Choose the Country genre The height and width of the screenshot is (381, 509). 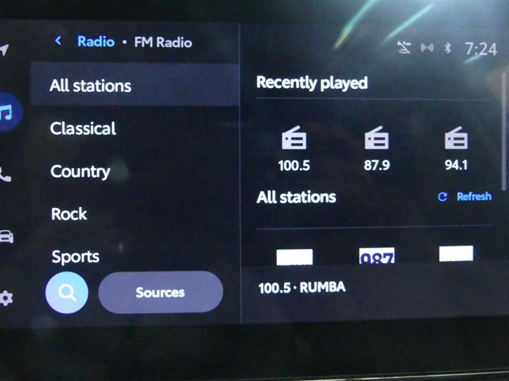tap(80, 171)
